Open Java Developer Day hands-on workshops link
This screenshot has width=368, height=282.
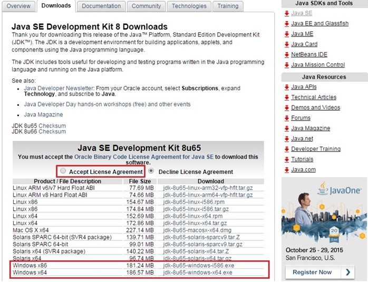click(x=107, y=104)
